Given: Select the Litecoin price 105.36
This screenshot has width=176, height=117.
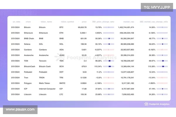Looking at the screenshot, I should click(84, 94).
